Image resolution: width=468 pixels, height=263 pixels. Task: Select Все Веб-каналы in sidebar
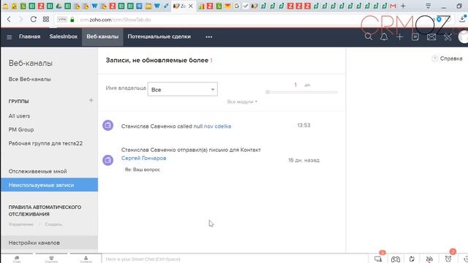coord(30,80)
